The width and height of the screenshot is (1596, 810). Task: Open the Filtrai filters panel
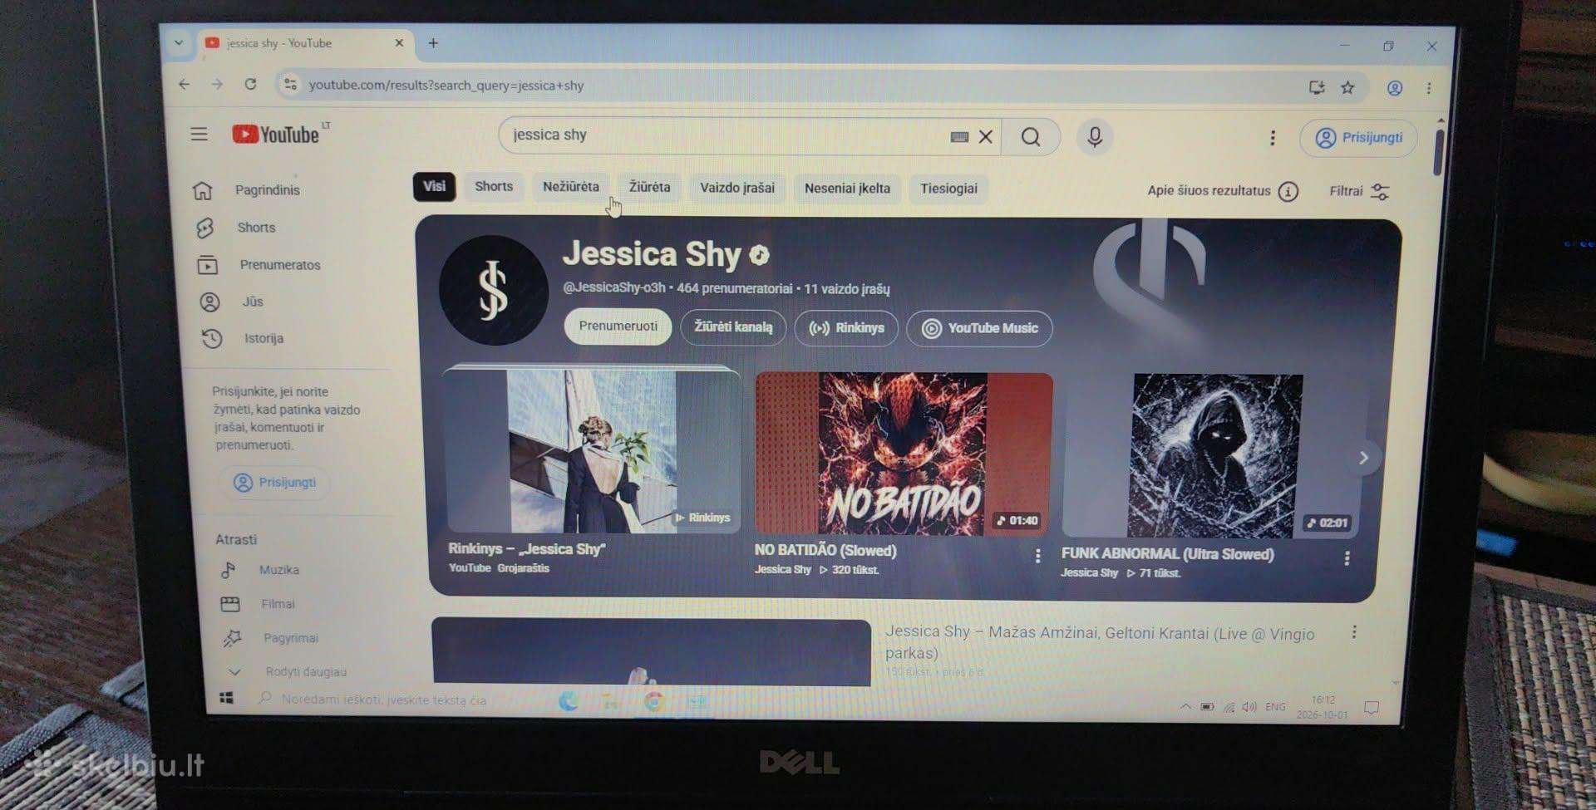1360,191
